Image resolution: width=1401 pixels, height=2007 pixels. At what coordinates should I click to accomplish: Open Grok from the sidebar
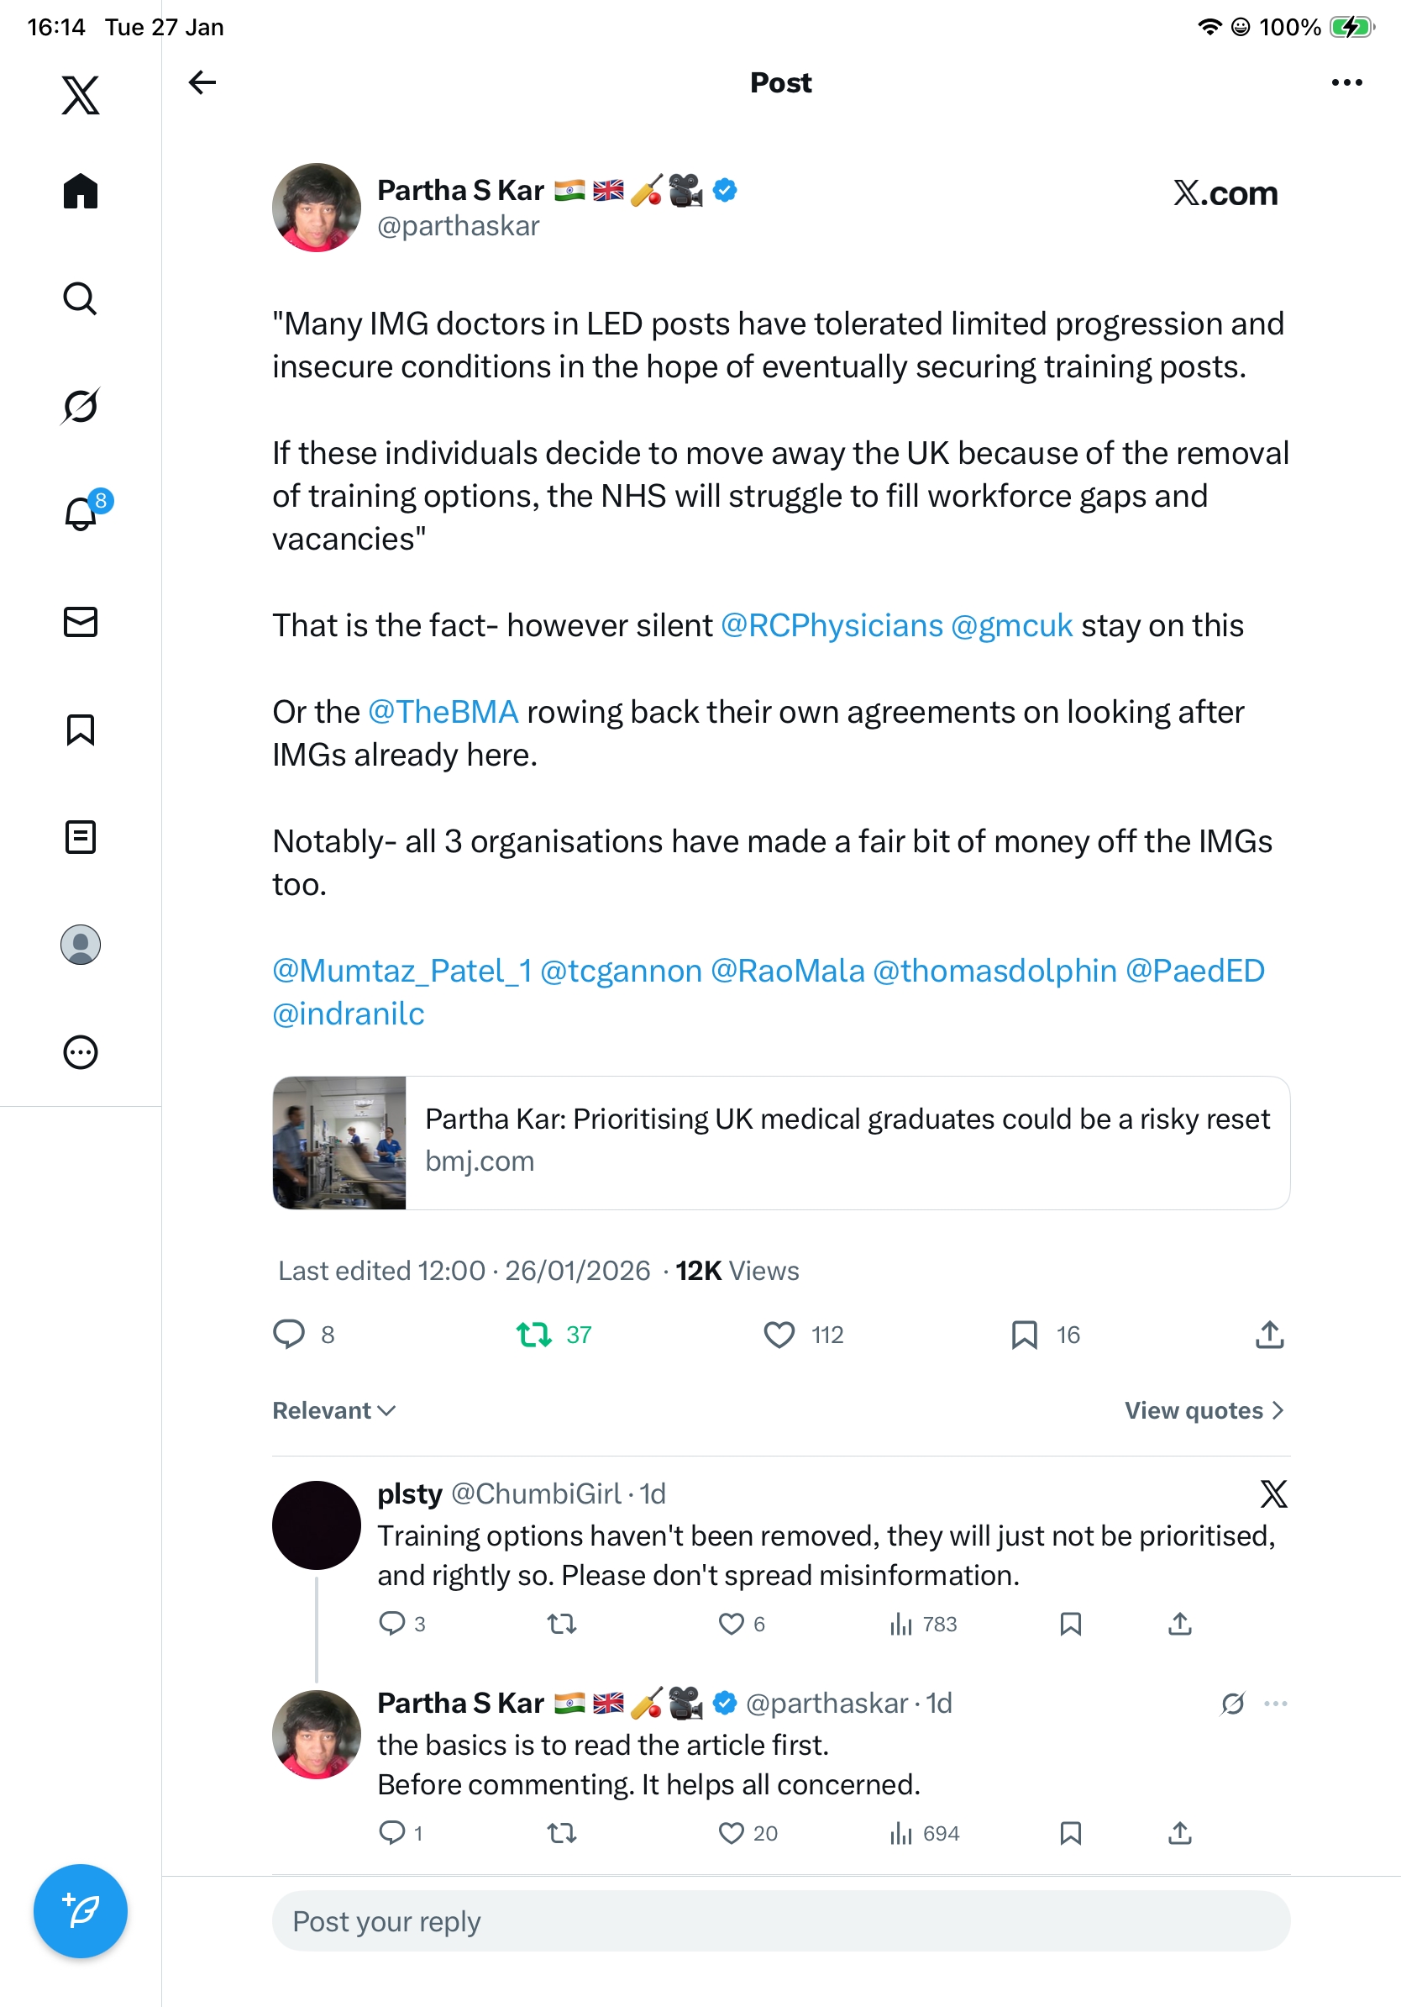pos(81,407)
